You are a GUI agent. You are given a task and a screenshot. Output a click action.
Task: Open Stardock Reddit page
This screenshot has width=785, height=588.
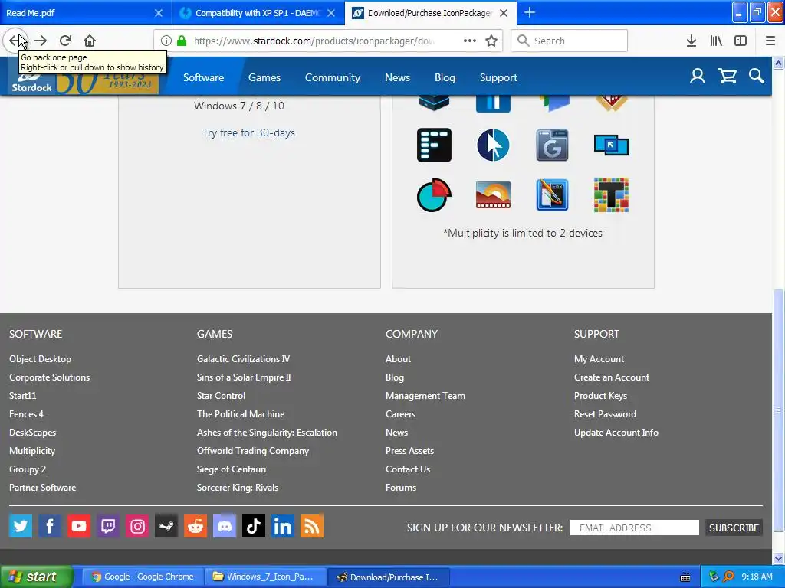[195, 526]
